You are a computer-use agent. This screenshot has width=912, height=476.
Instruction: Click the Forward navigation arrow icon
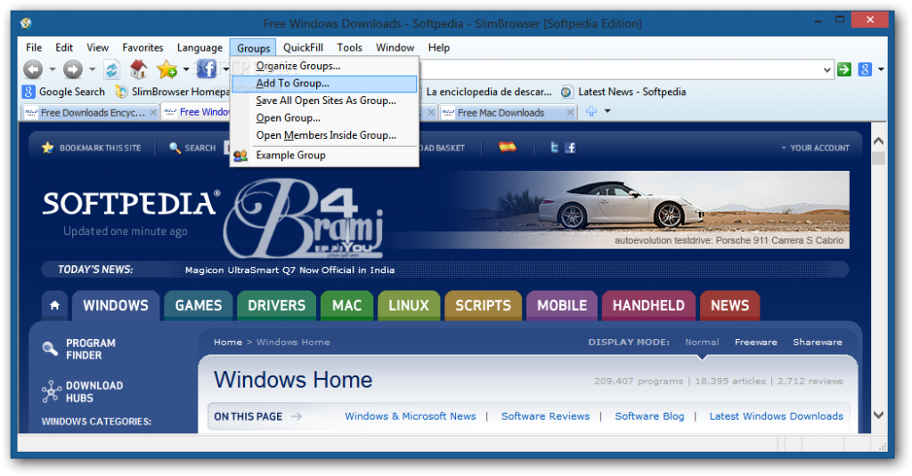(x=73, y=69)
